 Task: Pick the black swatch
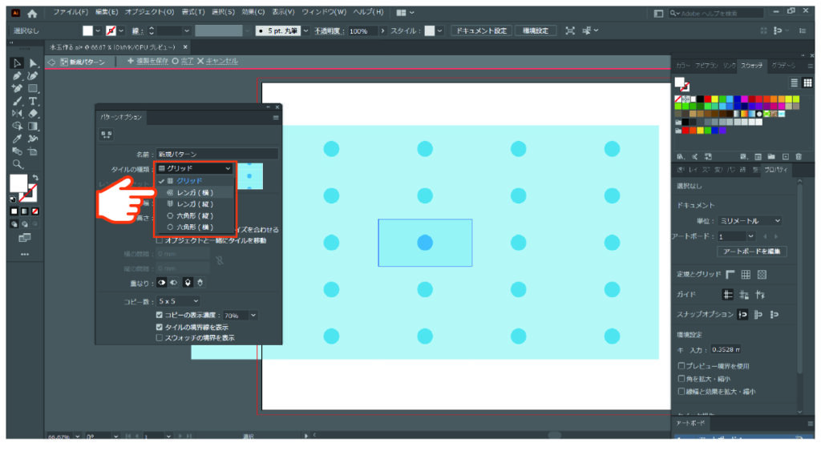(x=700, y=99)
